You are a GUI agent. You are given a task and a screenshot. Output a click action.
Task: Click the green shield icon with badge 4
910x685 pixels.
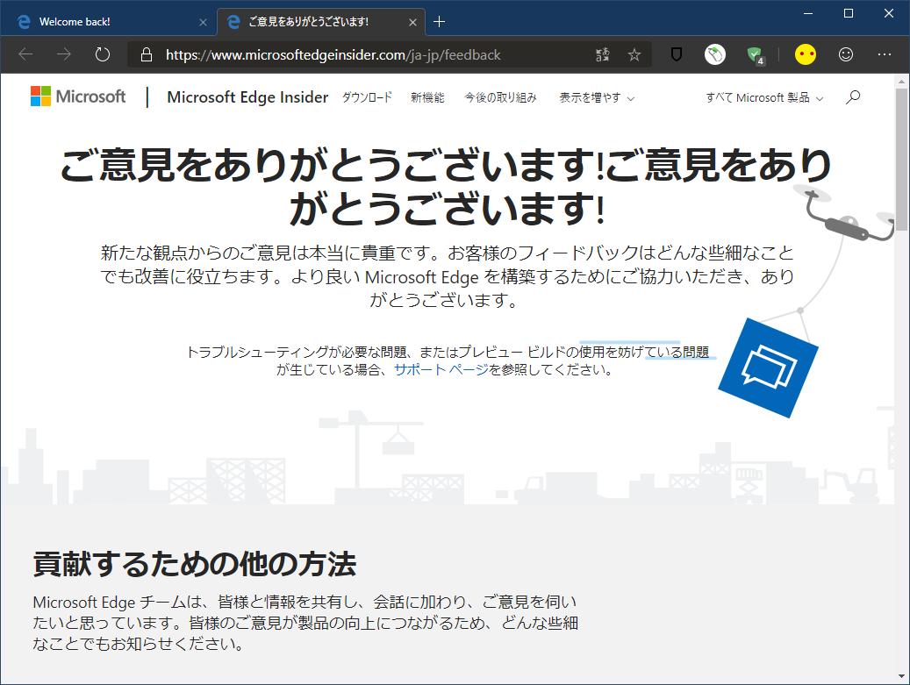pos(755,54)
